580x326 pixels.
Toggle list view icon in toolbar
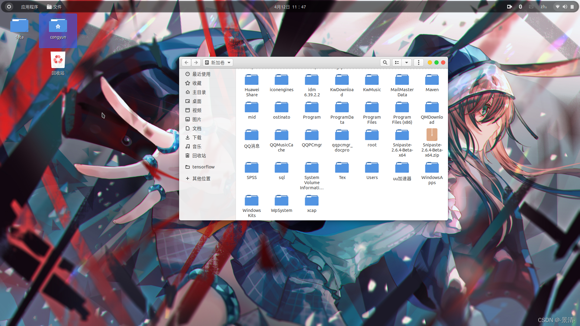397,62
